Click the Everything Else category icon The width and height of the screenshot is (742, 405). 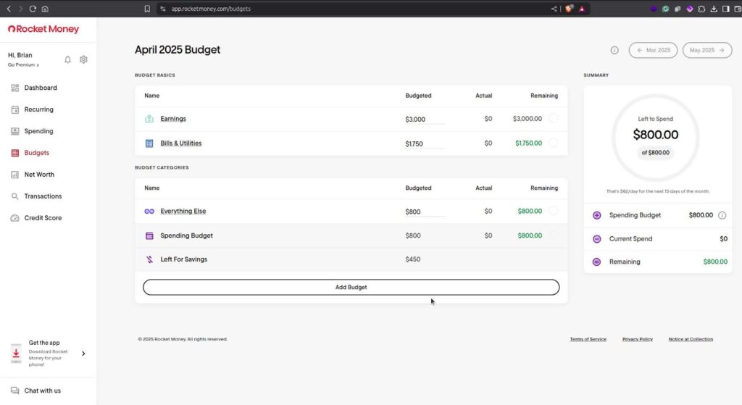tap(149, 212)
